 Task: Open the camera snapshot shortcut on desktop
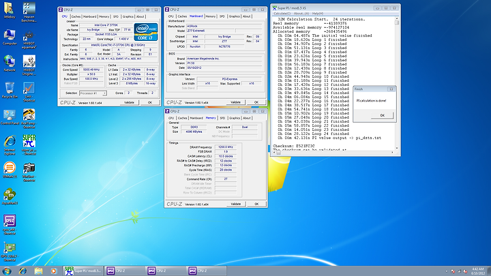coord(29,172)
